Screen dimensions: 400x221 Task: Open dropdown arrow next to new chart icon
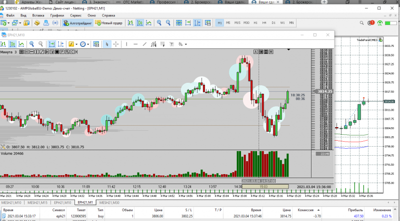click(8, 23)
